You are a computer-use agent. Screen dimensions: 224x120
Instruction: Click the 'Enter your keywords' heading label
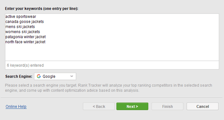[42, 9]
